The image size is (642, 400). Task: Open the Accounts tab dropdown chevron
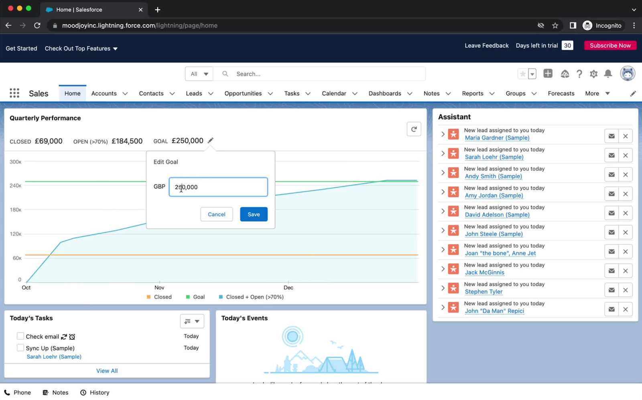click(125, 93)
